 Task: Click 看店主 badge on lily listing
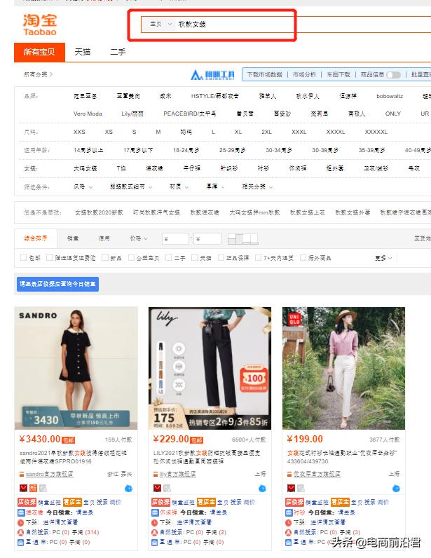(206, 502)
